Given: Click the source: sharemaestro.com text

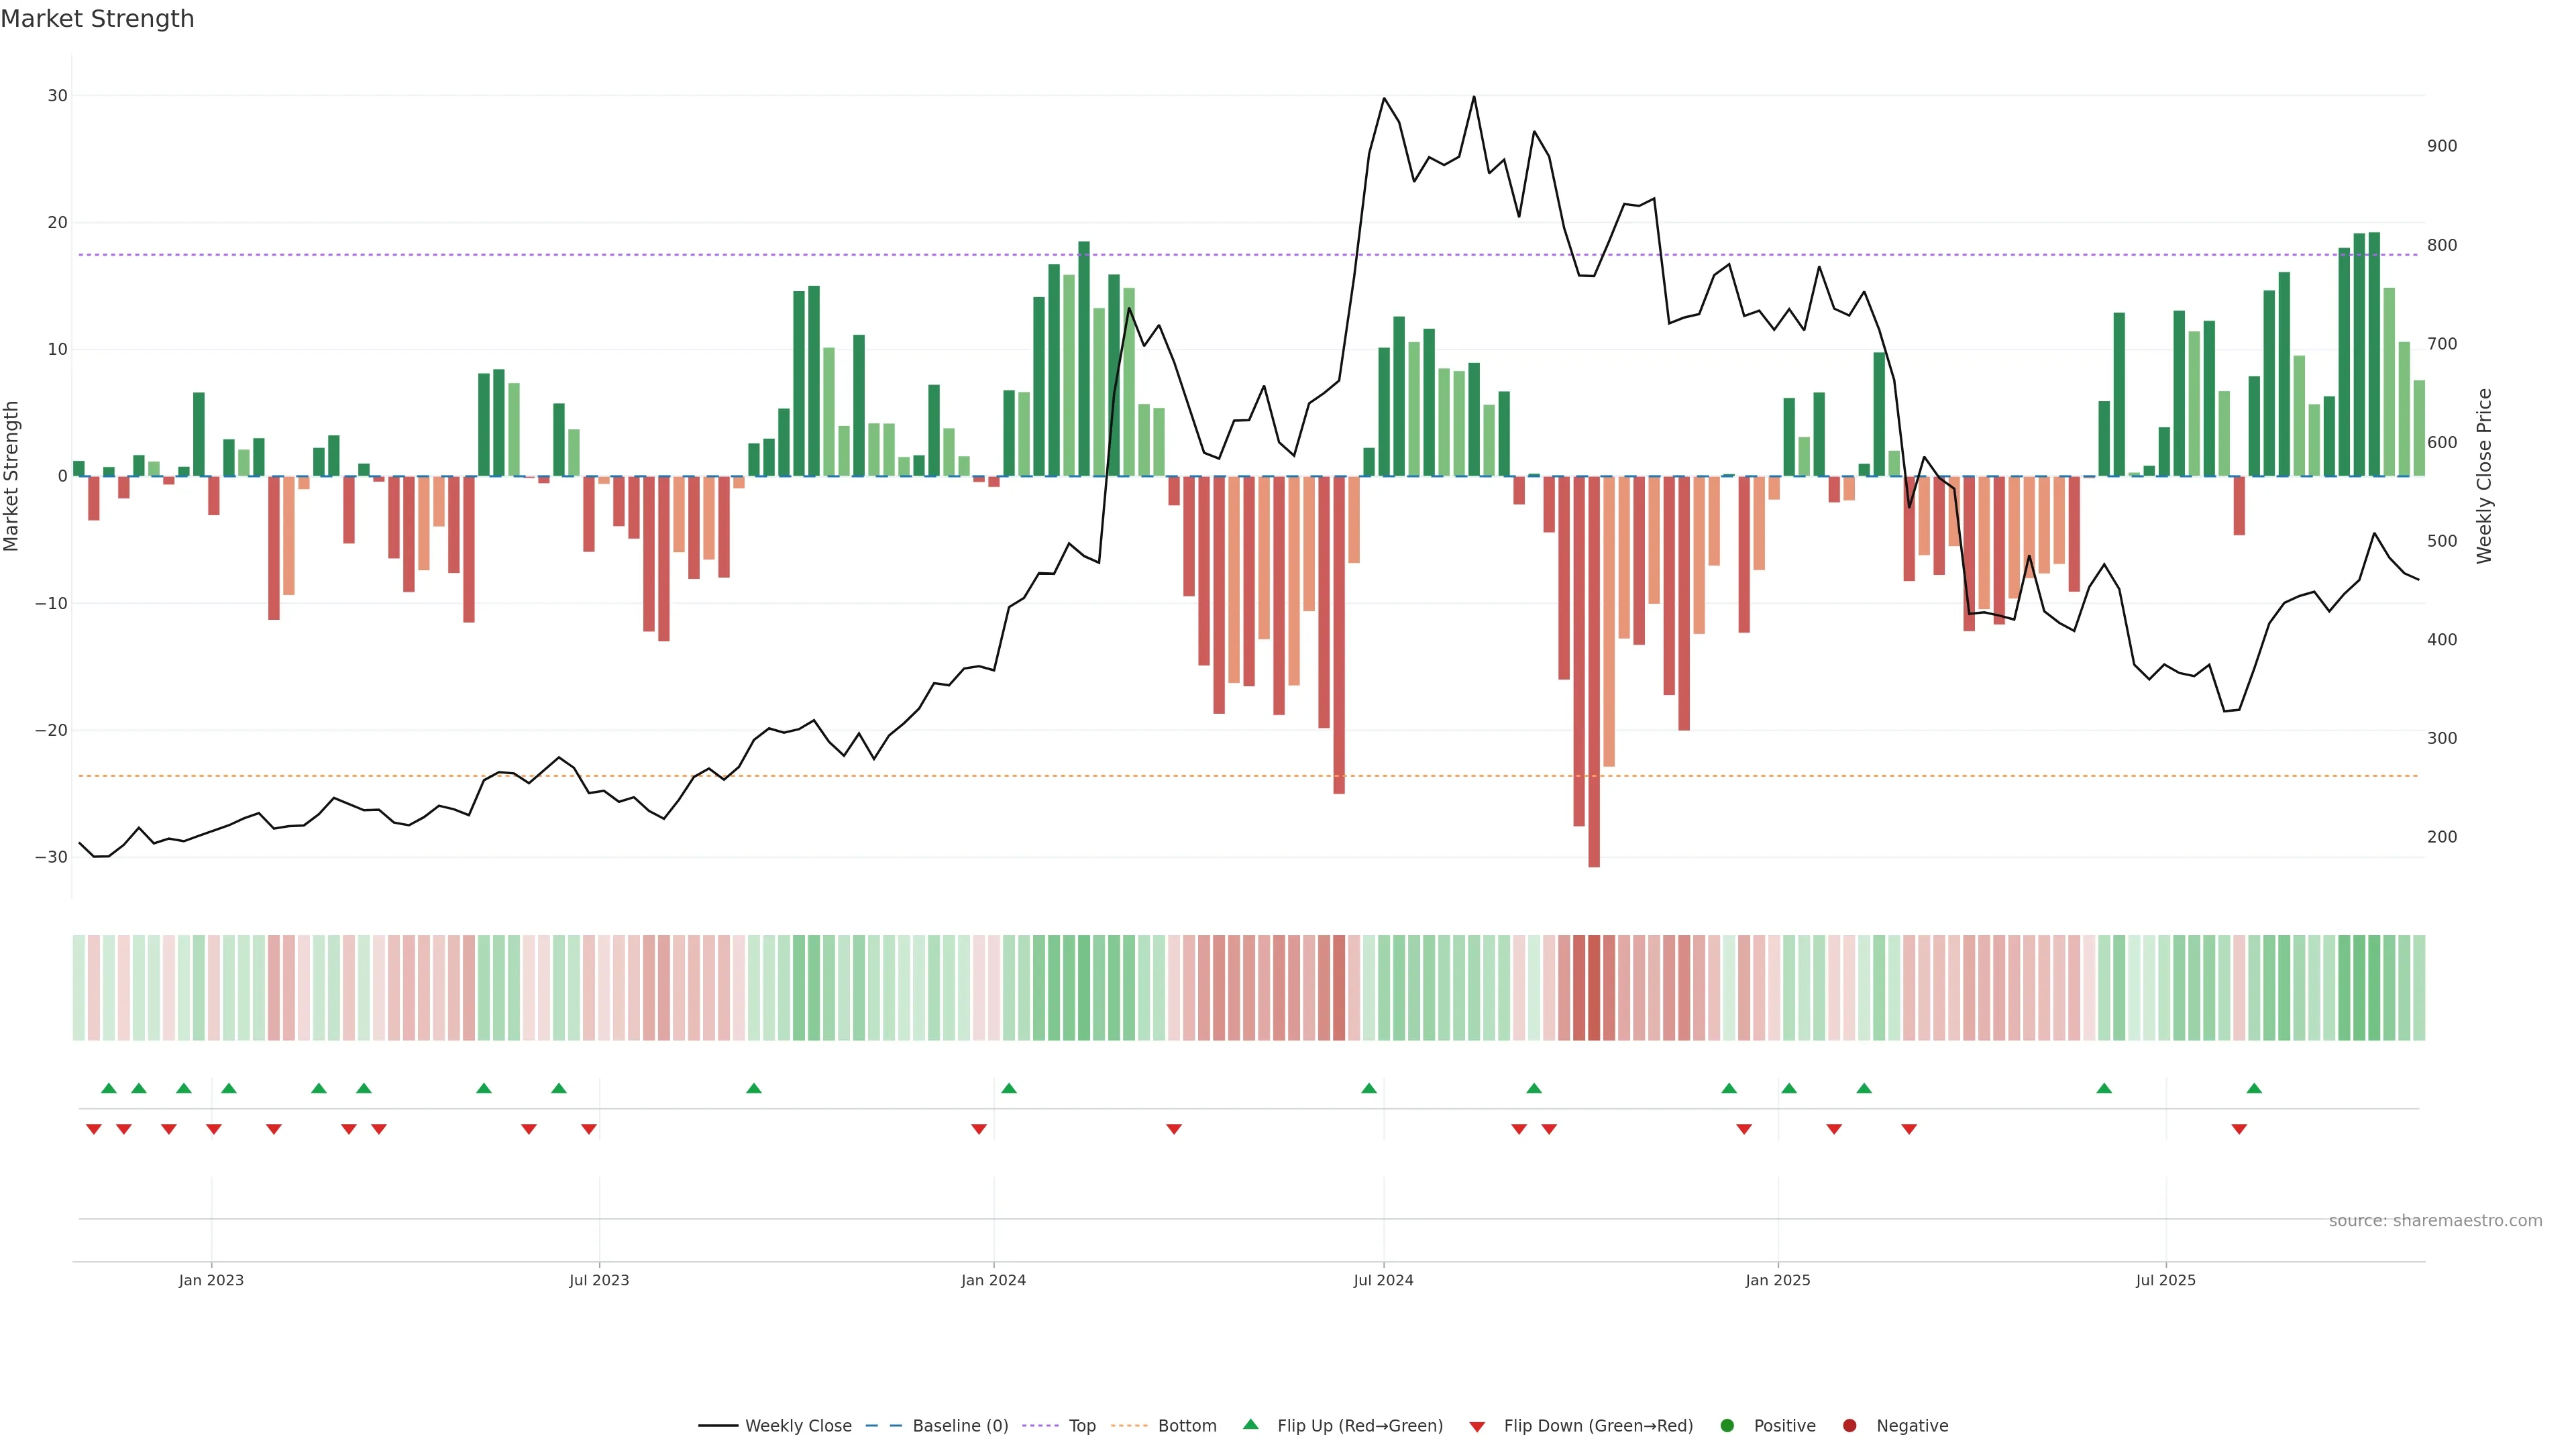Looking at the screenshot, I should pos(2435,1221).
